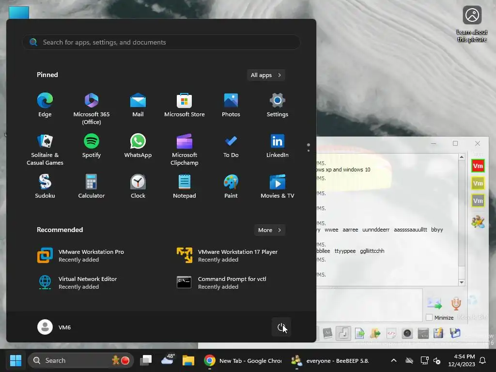The height and width of the screenshot is (372, 496).
Task: Open Spotify from pinned apps
Action: [x=92, y=146]
